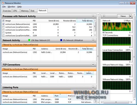
Task: Open the Views dropdown arrow
Action: (x=130, y=16)
